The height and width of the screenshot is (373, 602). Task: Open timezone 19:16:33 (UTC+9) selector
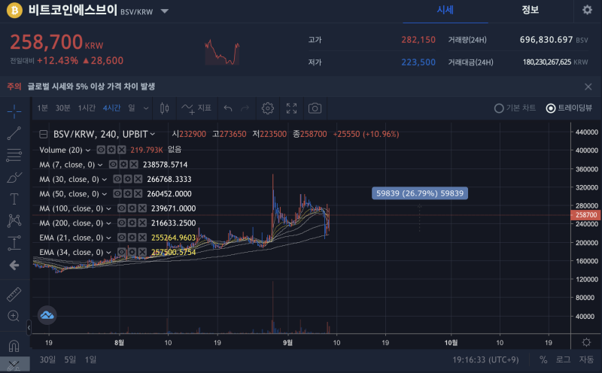point(485,360)
